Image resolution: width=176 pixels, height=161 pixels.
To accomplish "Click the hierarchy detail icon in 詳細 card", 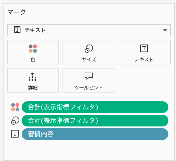I will click(32, 77).
